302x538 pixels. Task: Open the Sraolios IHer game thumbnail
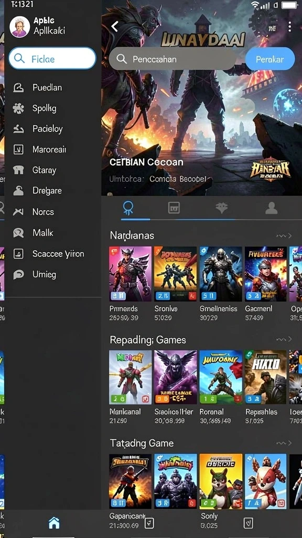pyautogui.click(x=175, y=377)
